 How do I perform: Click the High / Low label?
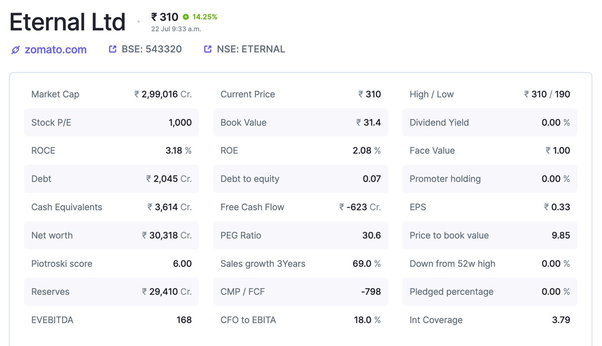pyautogui.click(x=431, y=94)
